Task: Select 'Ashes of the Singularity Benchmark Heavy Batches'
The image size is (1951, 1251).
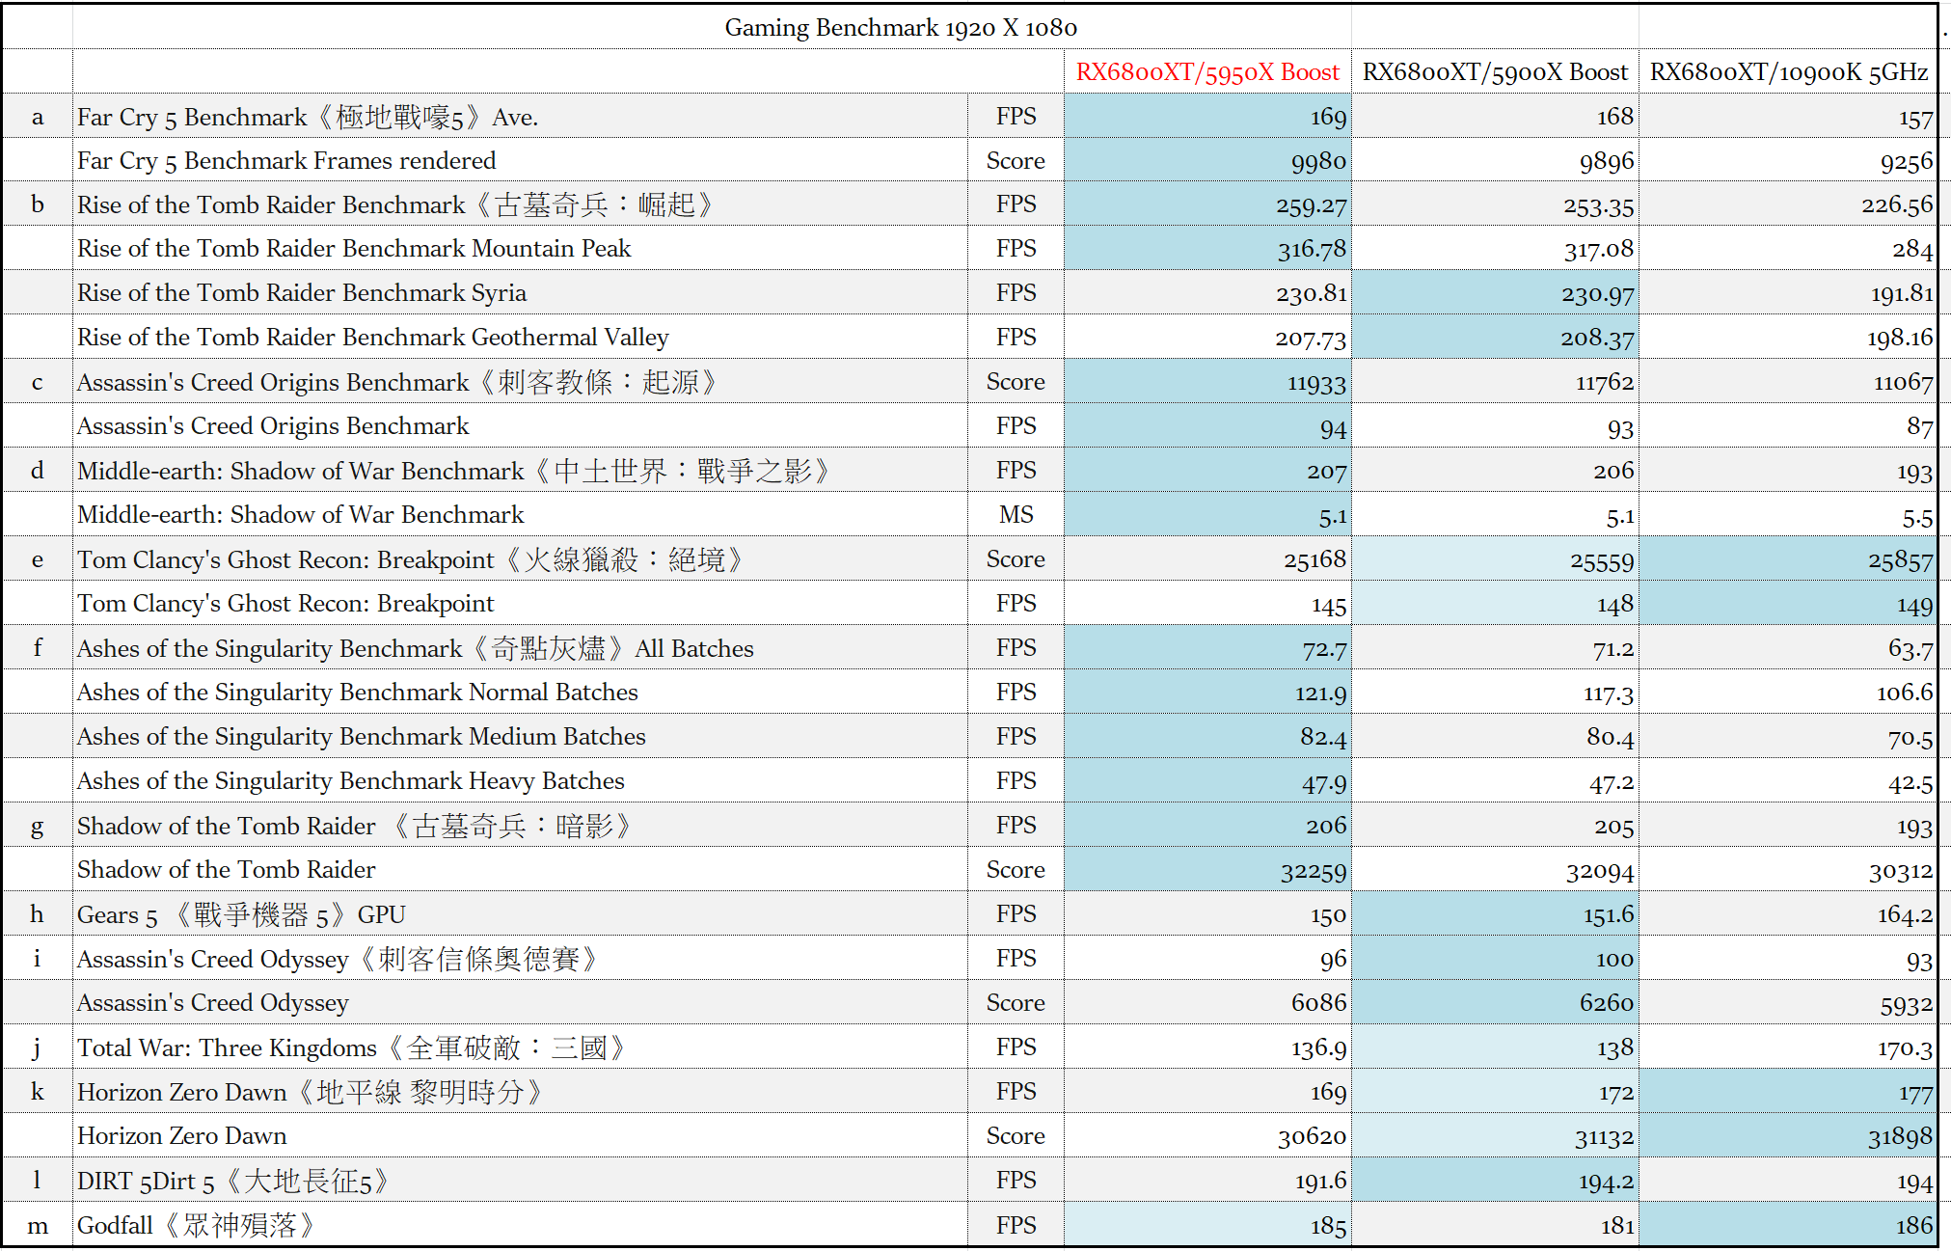Action: click(x=351, y=780)
